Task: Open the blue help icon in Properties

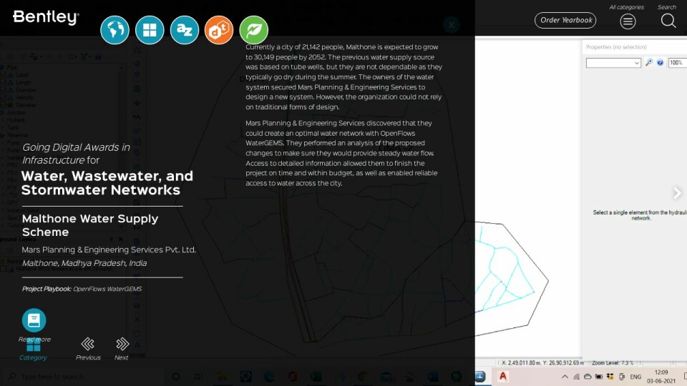Action: (660, 63)
